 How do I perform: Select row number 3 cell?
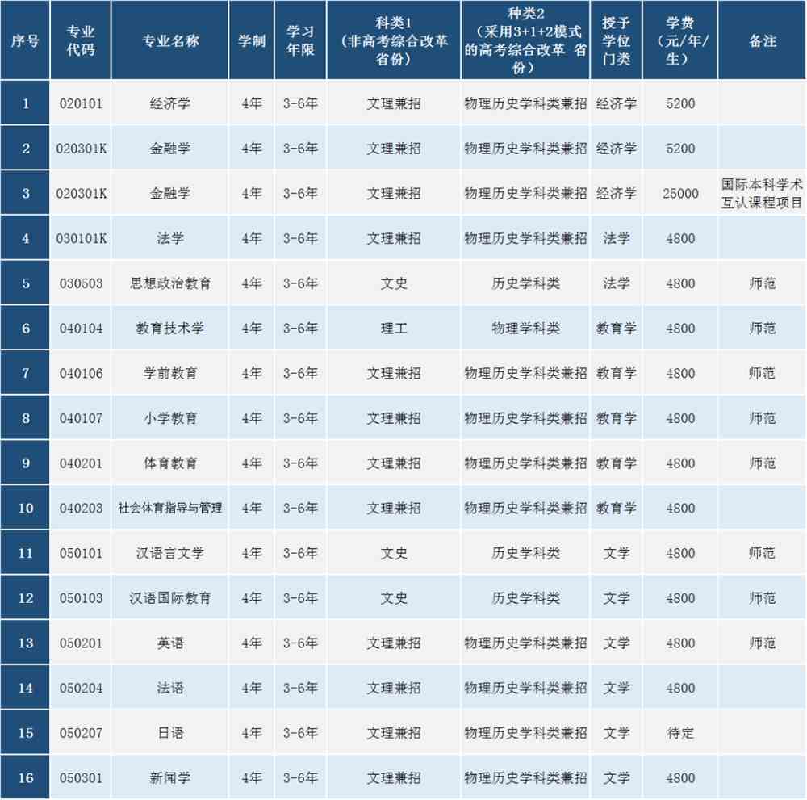tap(25, 194)
